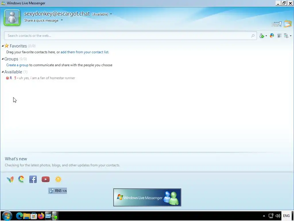Open your profile display picture
Viewport: 294px width, 221px height.
pos(12,18)
